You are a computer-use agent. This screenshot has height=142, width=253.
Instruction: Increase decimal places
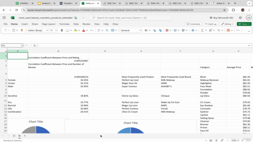click(160, 30)
